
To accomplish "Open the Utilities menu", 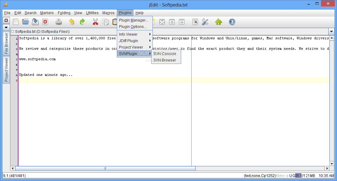I will [92, 13].
